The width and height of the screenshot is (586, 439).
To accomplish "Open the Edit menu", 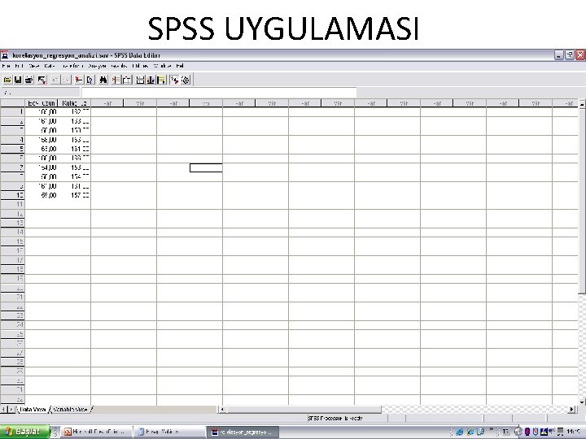I will point(19,66).
